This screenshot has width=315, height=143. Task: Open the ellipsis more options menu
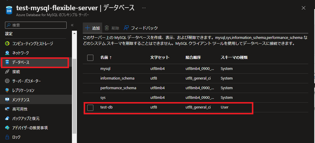click(x=144, y=8)
